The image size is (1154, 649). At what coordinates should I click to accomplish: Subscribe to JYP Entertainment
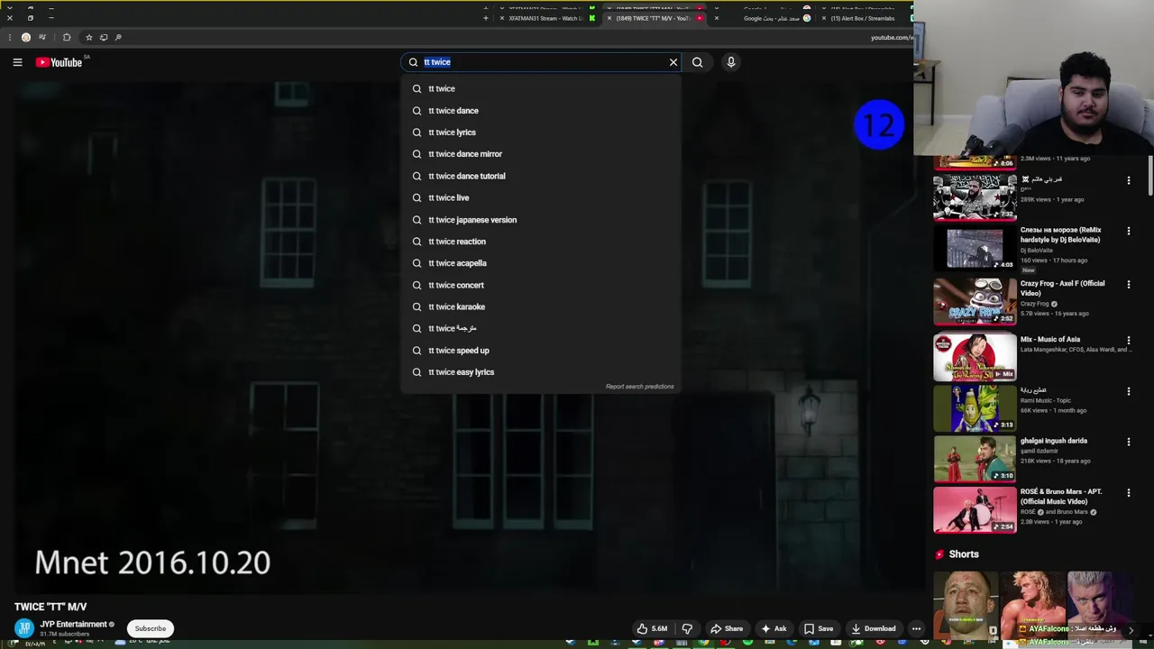[151, 628]
